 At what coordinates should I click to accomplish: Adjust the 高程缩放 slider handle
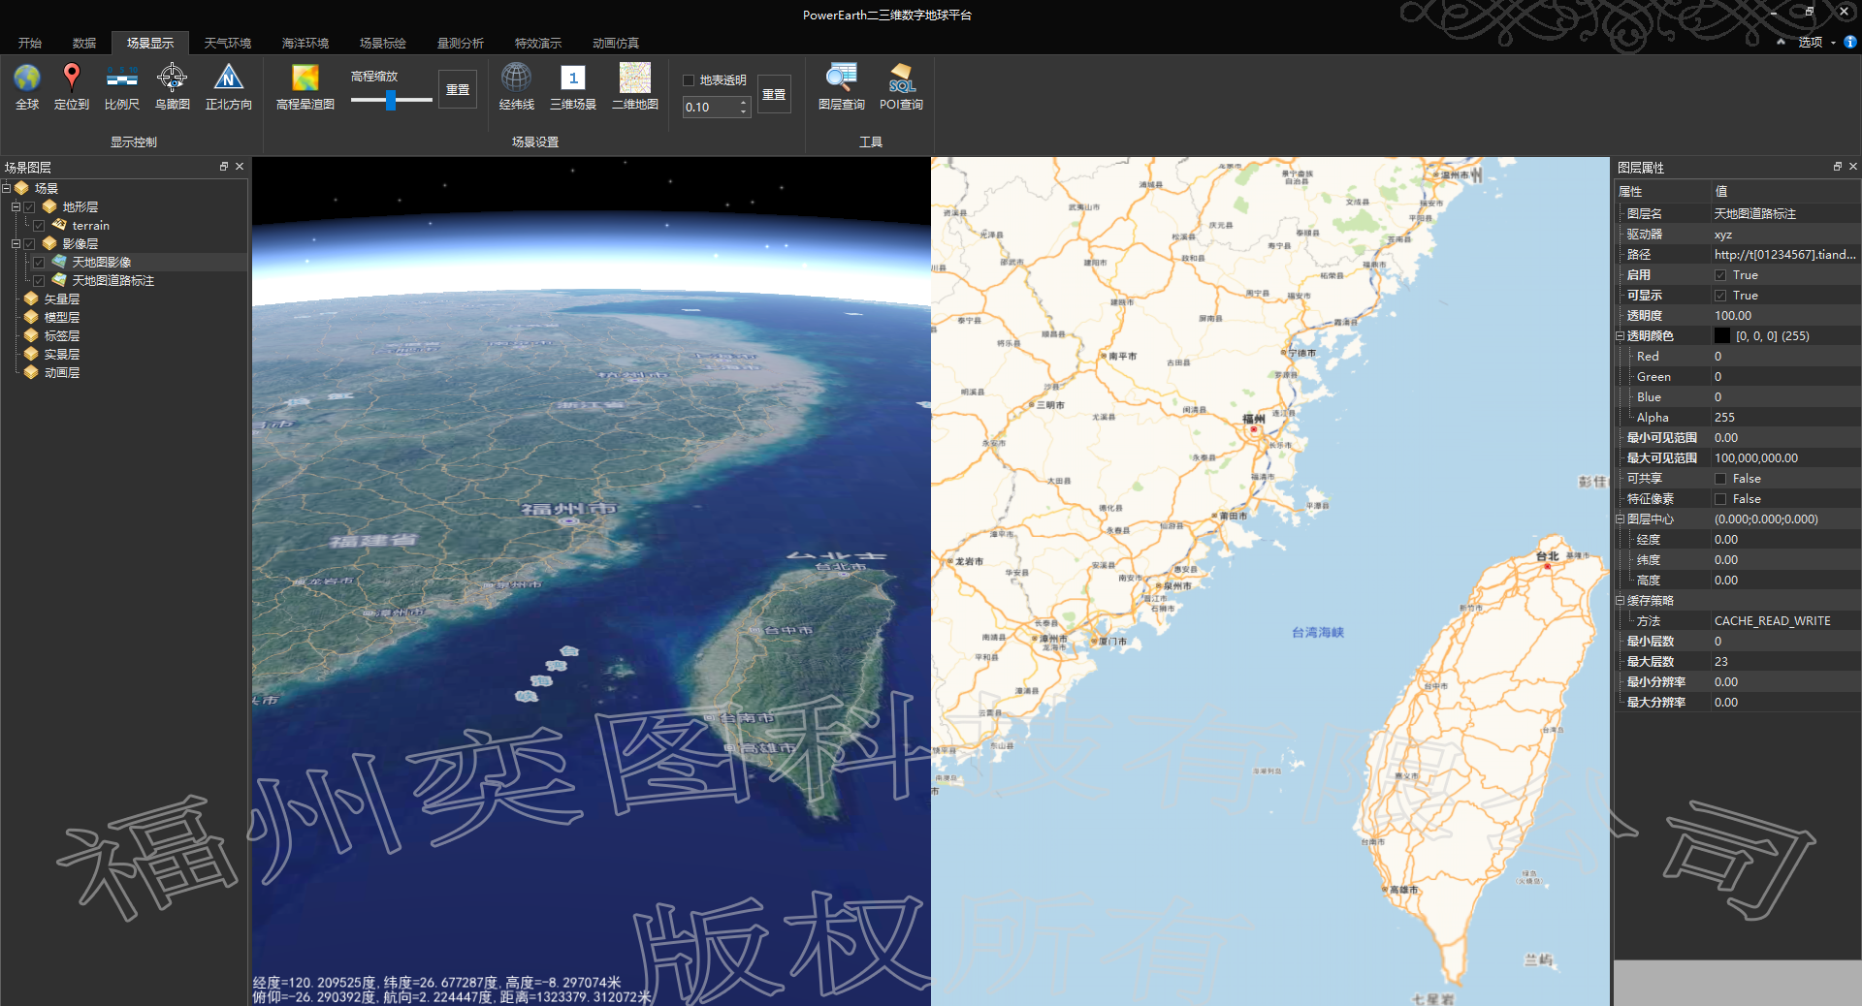(x=390, y=100)
